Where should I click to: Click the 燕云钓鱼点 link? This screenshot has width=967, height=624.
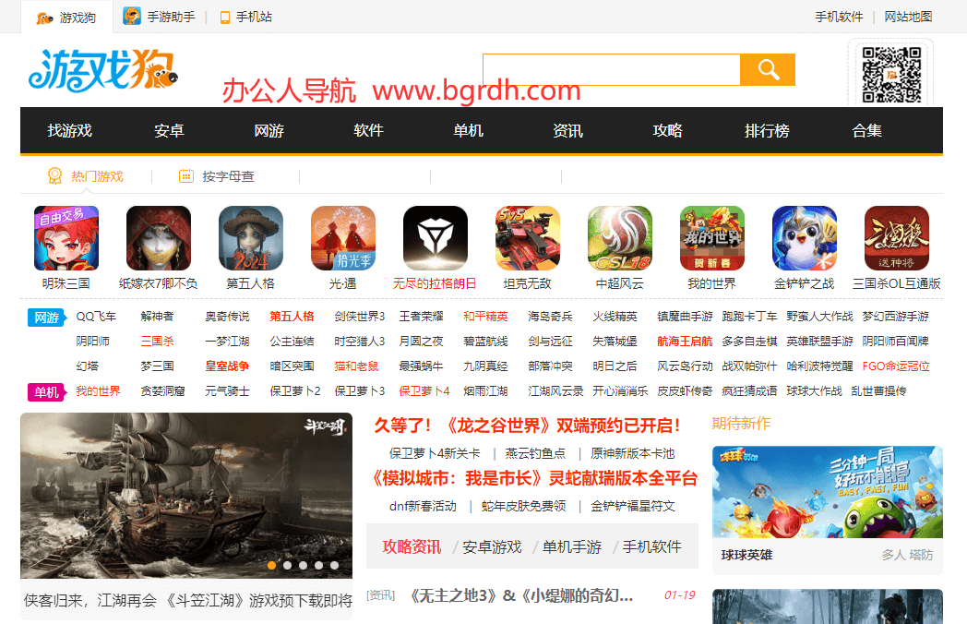pos(535,453)
